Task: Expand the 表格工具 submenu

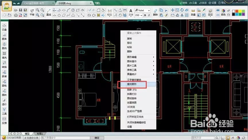Action: [x=138, y=70]
